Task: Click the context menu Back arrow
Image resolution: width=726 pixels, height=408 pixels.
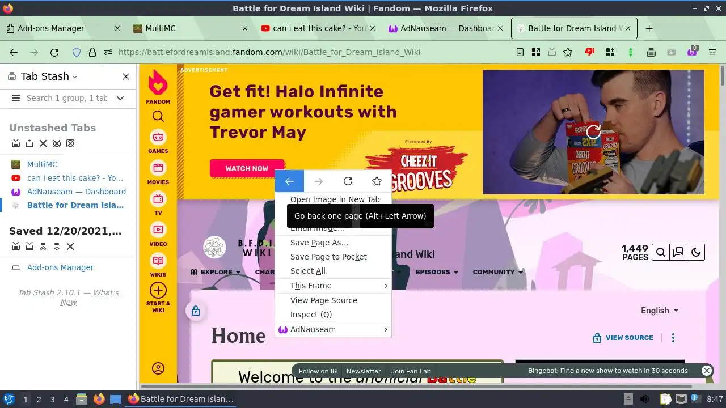Action: 289,181
